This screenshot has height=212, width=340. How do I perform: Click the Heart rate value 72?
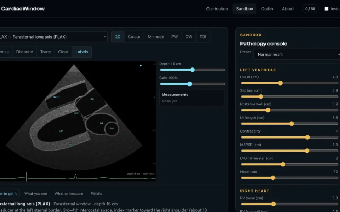pyautogui.click(x=335, y=172)
